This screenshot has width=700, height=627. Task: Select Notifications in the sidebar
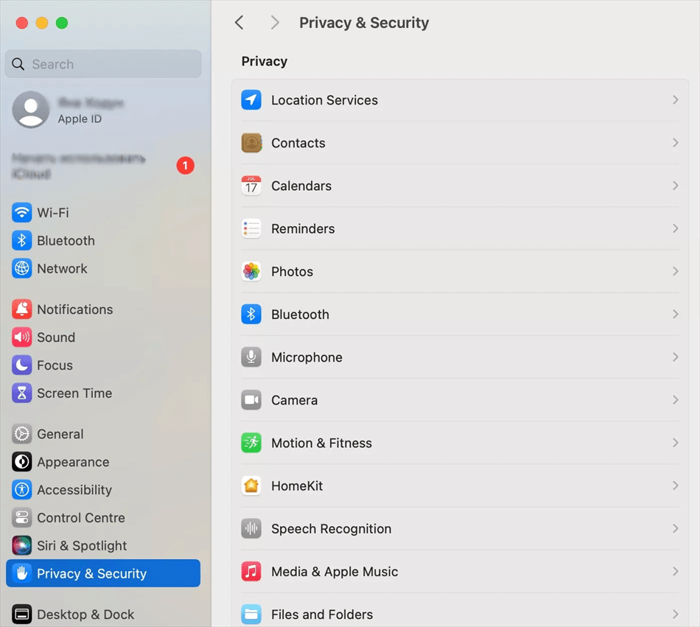click(x=103, y=309)
